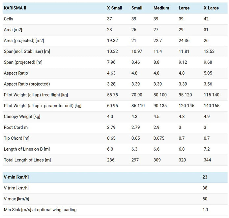This screenshot has height=218, width=229.
Task: Click the Cells row label
Action: (x=9, y=19)
